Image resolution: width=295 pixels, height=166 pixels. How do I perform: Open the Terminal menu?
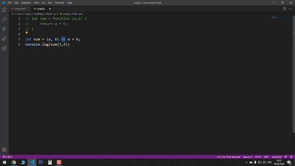pos(59,3)
